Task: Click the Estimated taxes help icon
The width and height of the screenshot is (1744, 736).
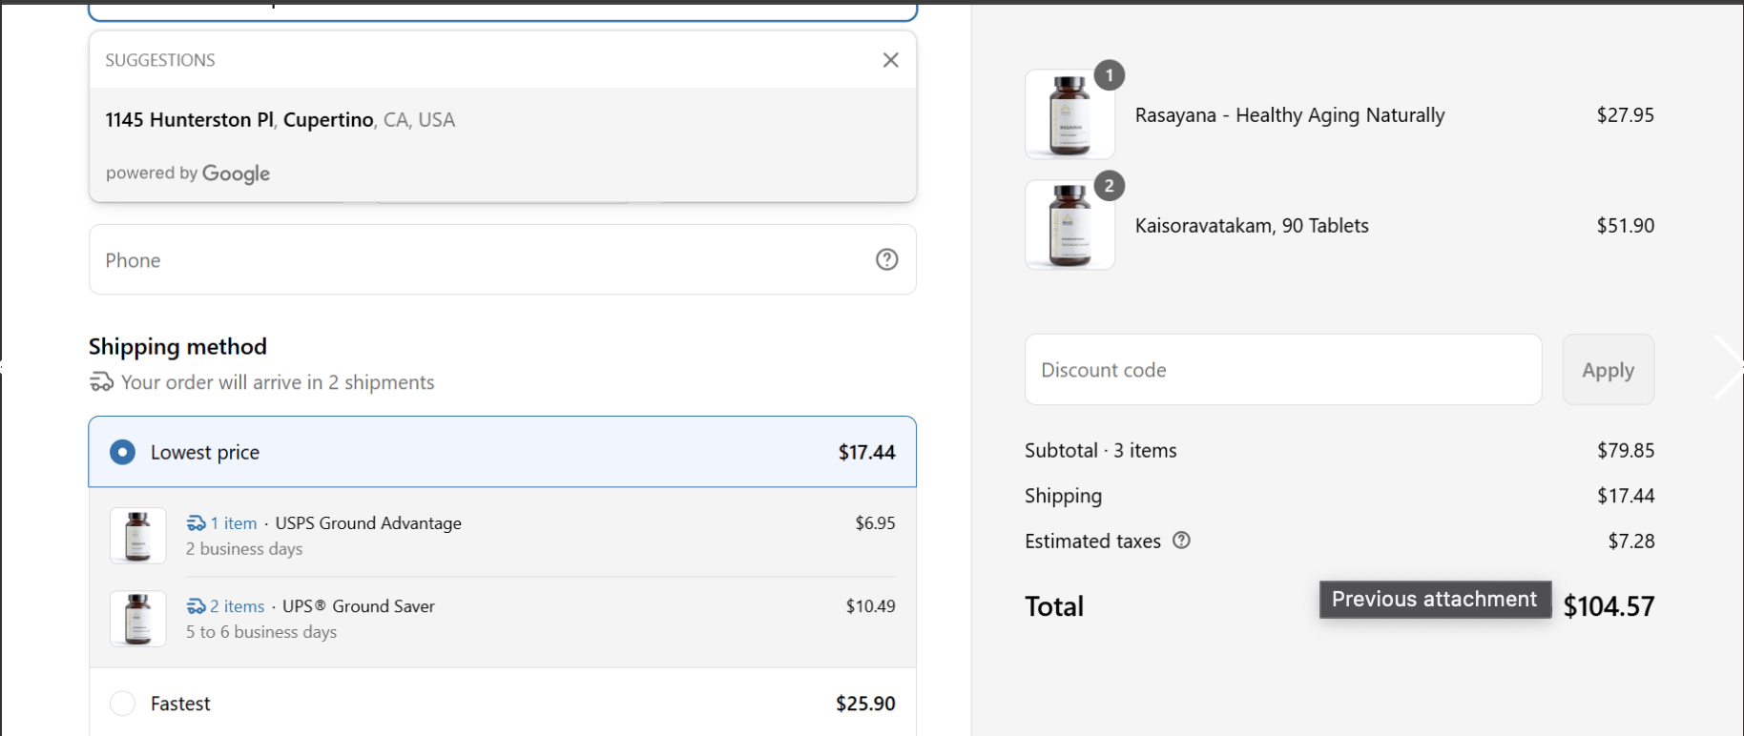Action: point(1181,541)
